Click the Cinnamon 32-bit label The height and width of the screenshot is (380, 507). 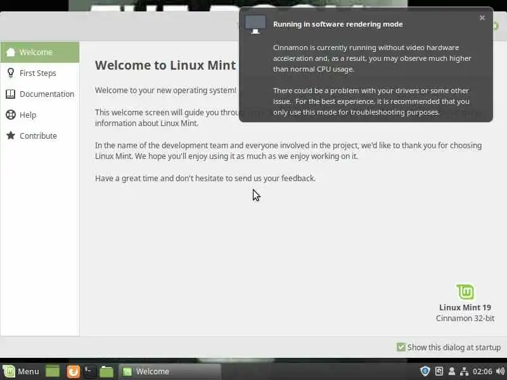[465, 319]
